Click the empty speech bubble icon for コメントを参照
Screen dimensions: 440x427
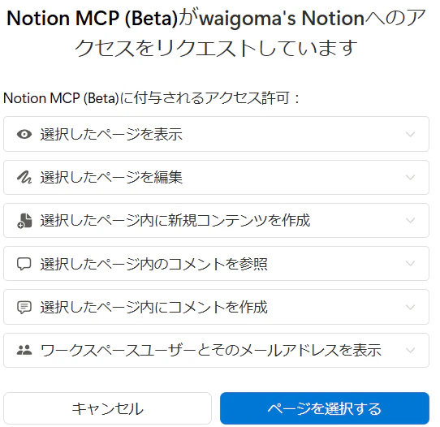[24, 264]
